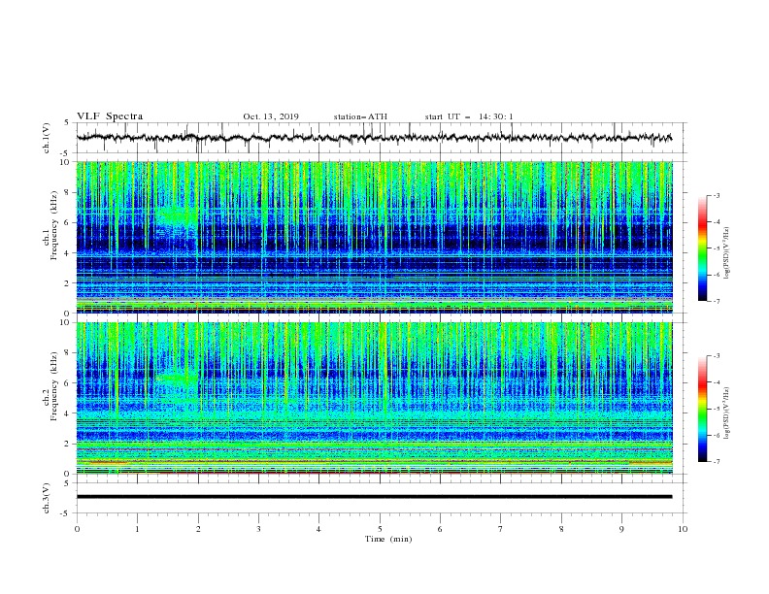
Task: Click time axis tick label "3"
Action: [258, 529]
